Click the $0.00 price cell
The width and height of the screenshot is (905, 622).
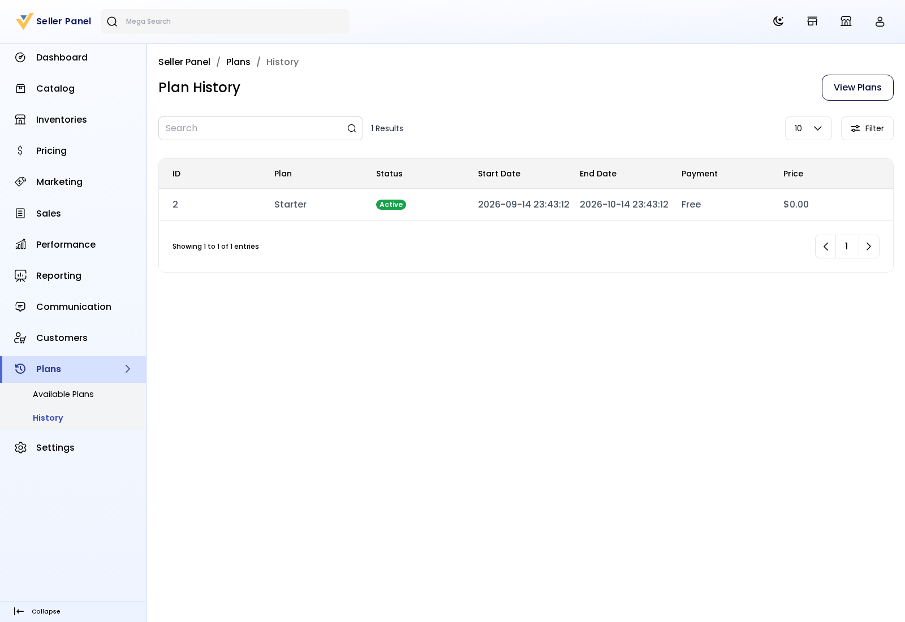point(796,205)
